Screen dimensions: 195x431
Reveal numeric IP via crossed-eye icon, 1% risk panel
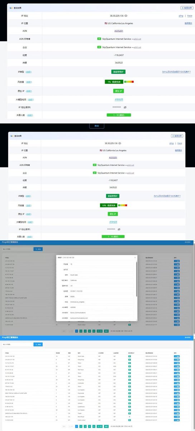125,107
